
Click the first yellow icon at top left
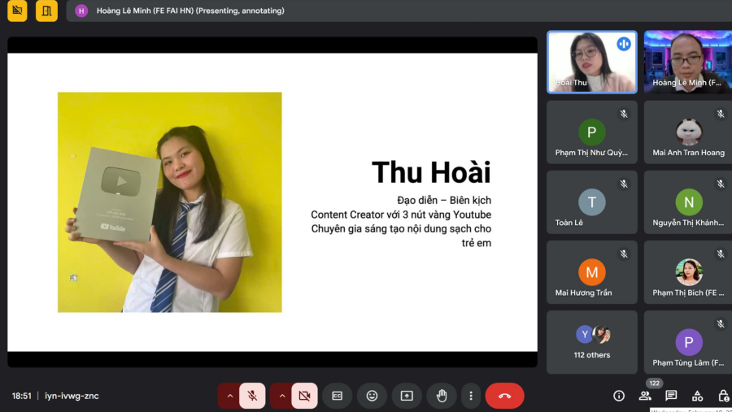click(x=17, y=11)
